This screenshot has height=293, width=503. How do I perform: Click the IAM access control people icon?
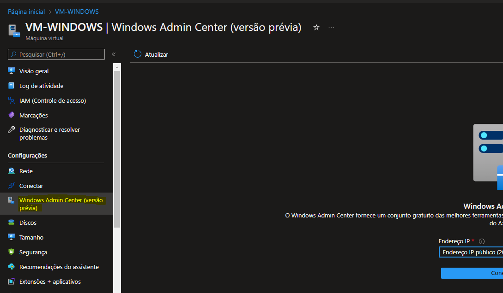(11, 100)
